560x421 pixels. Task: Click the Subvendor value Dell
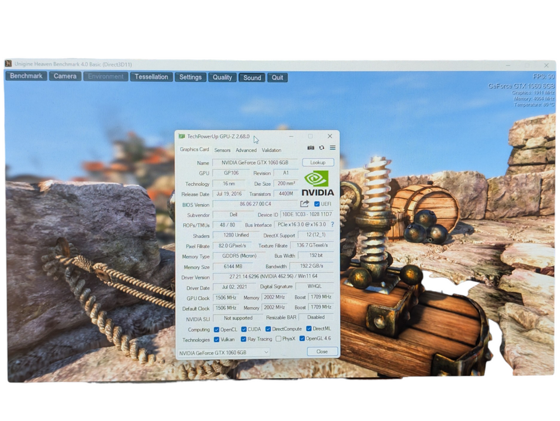[x=233, y=215]
